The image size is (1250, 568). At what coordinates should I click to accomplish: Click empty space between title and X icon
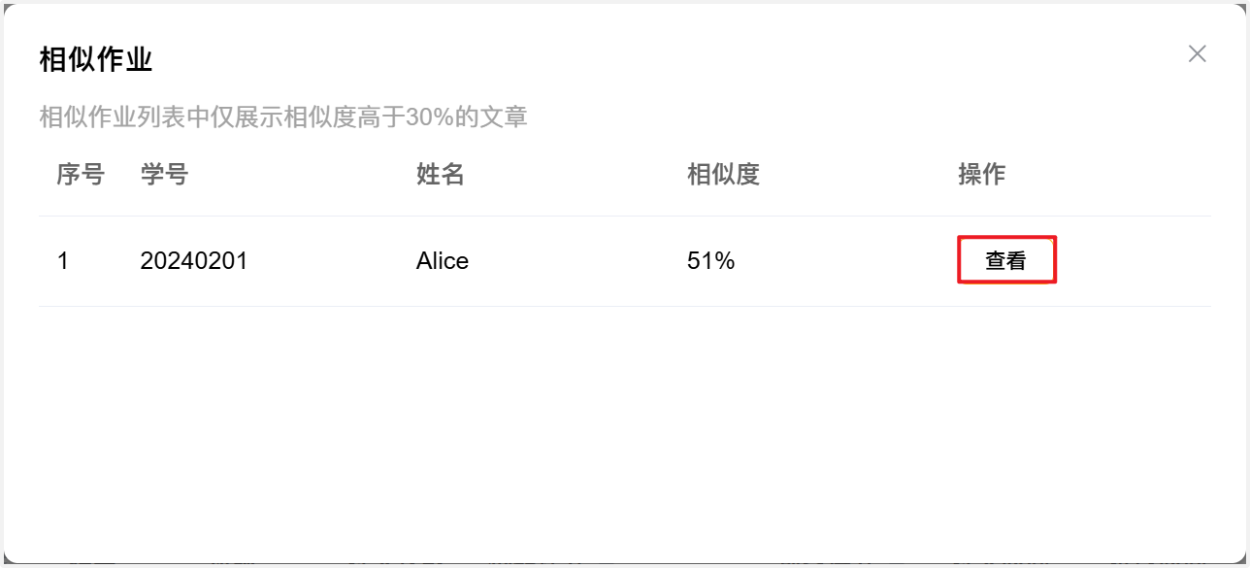coord(679,58)
